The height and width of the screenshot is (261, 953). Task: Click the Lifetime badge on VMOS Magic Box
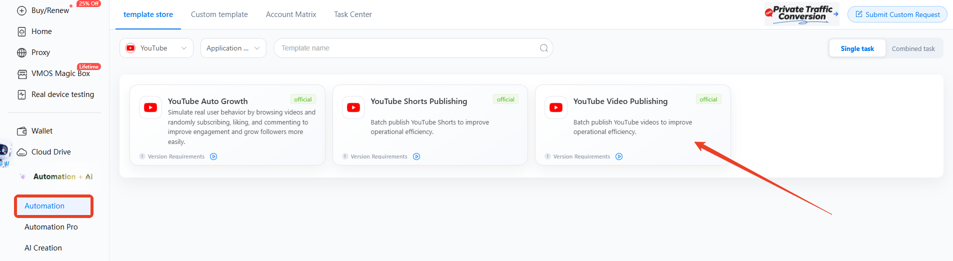coord(89,66)
